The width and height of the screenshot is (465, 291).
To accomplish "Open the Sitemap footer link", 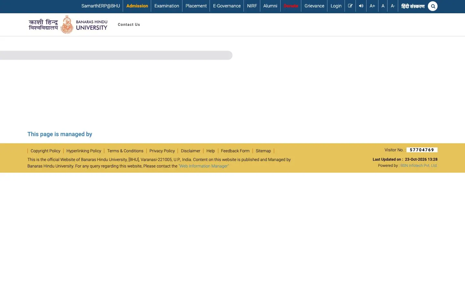I will click(x=263, y=151).
